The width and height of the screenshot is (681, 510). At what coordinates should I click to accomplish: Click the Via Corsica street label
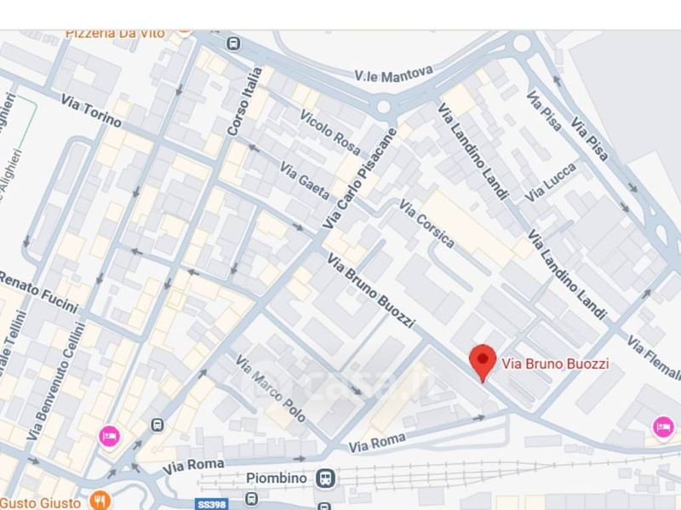pos(427,223)
